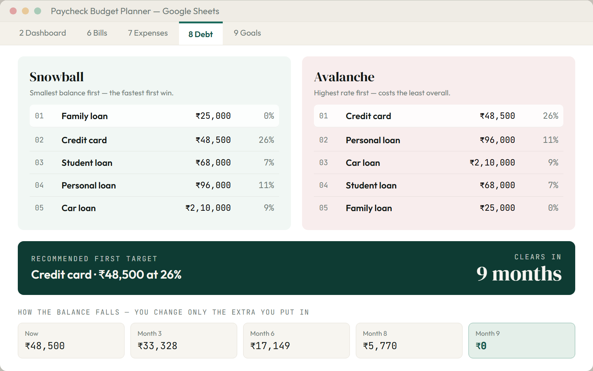Click the Avalanche Personal loan 11% rate

pyautogui.click(x=551, y=140)
